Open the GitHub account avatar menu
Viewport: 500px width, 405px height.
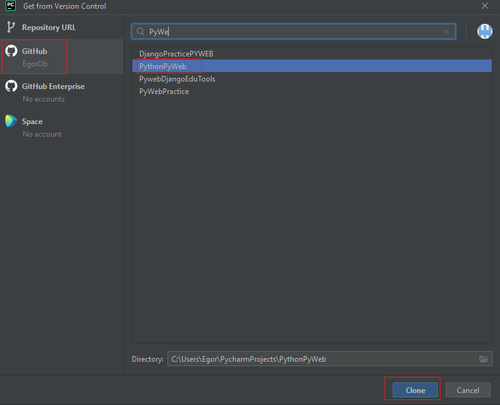[x=485, y=31]
